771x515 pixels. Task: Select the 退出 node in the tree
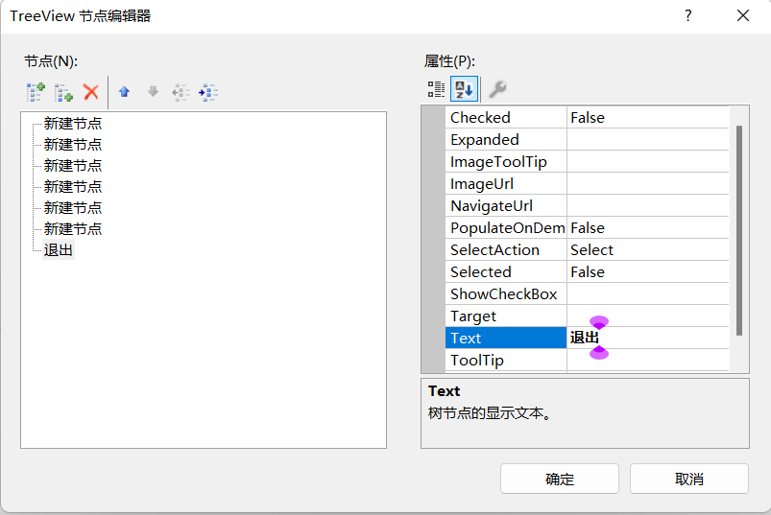58,250
